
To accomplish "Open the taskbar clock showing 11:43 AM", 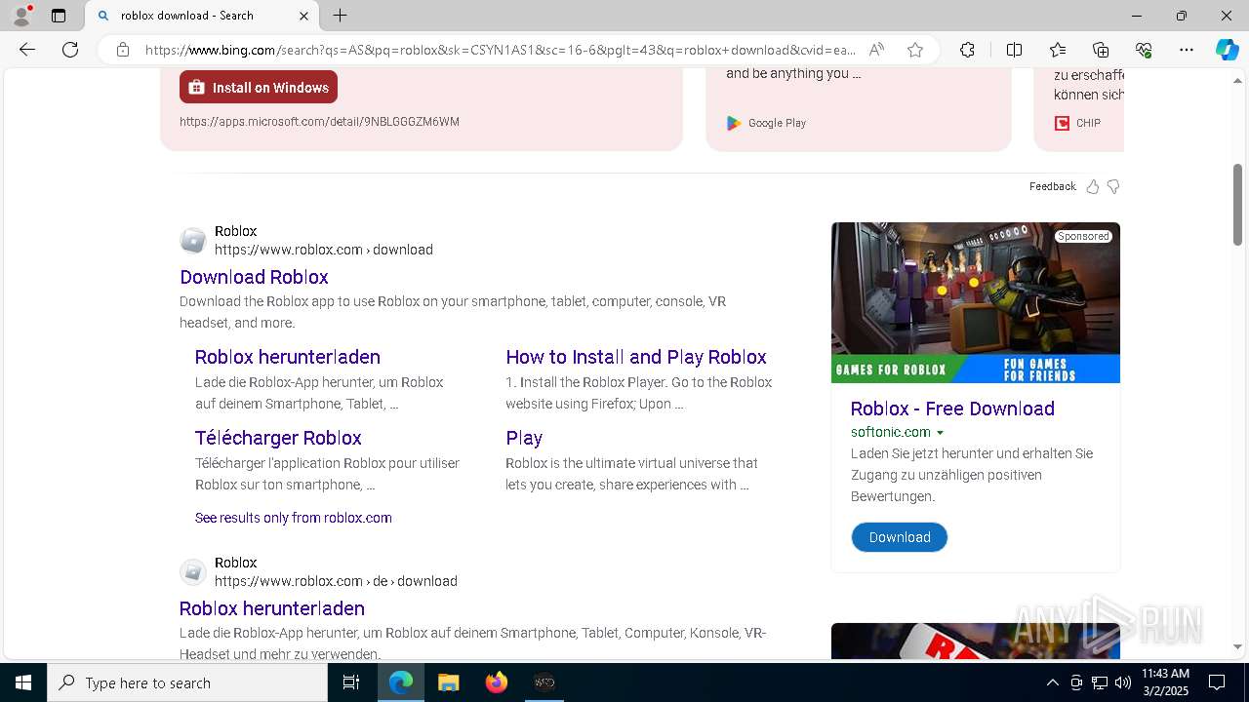I will click(x=1165, y=682).
